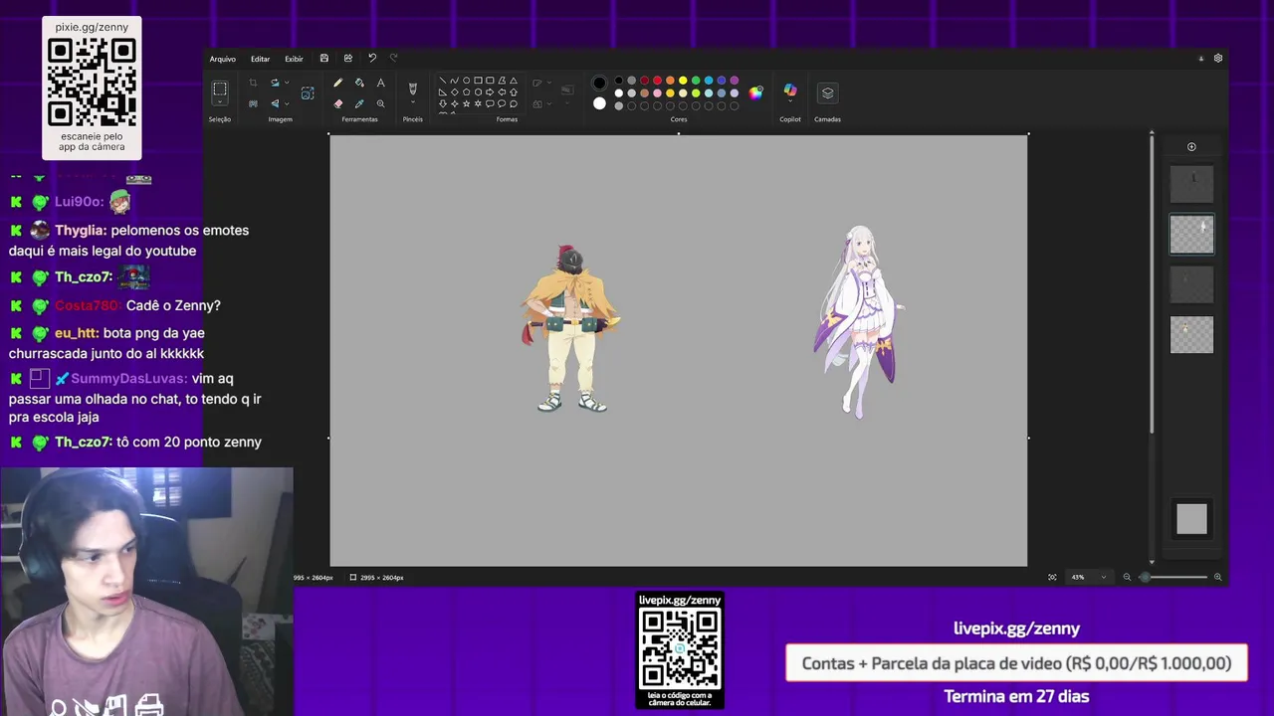Click the Rotate image icon
This screenshot has width=1274, height=716.
pyautogui.click(x=275, y=83)
